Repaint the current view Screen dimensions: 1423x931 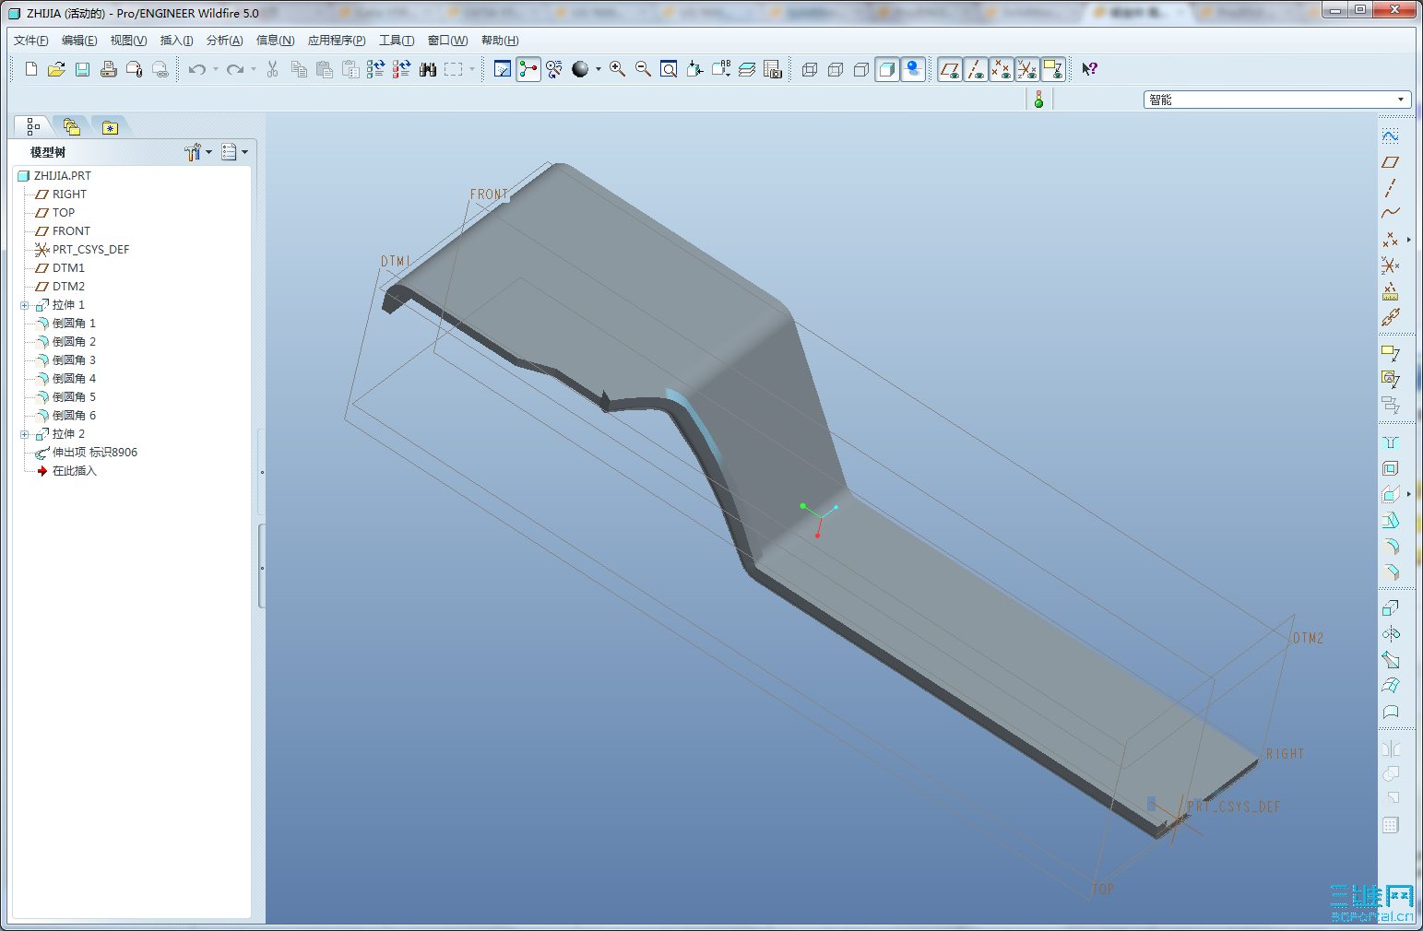[x=503, y=69]
